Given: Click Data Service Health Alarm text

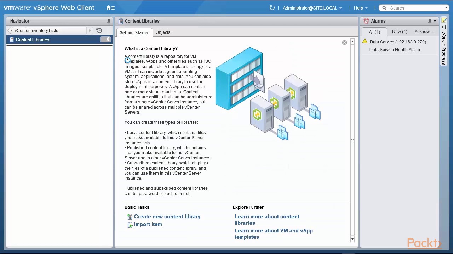Looking at the screenshot, I should (x=395, y=50).
